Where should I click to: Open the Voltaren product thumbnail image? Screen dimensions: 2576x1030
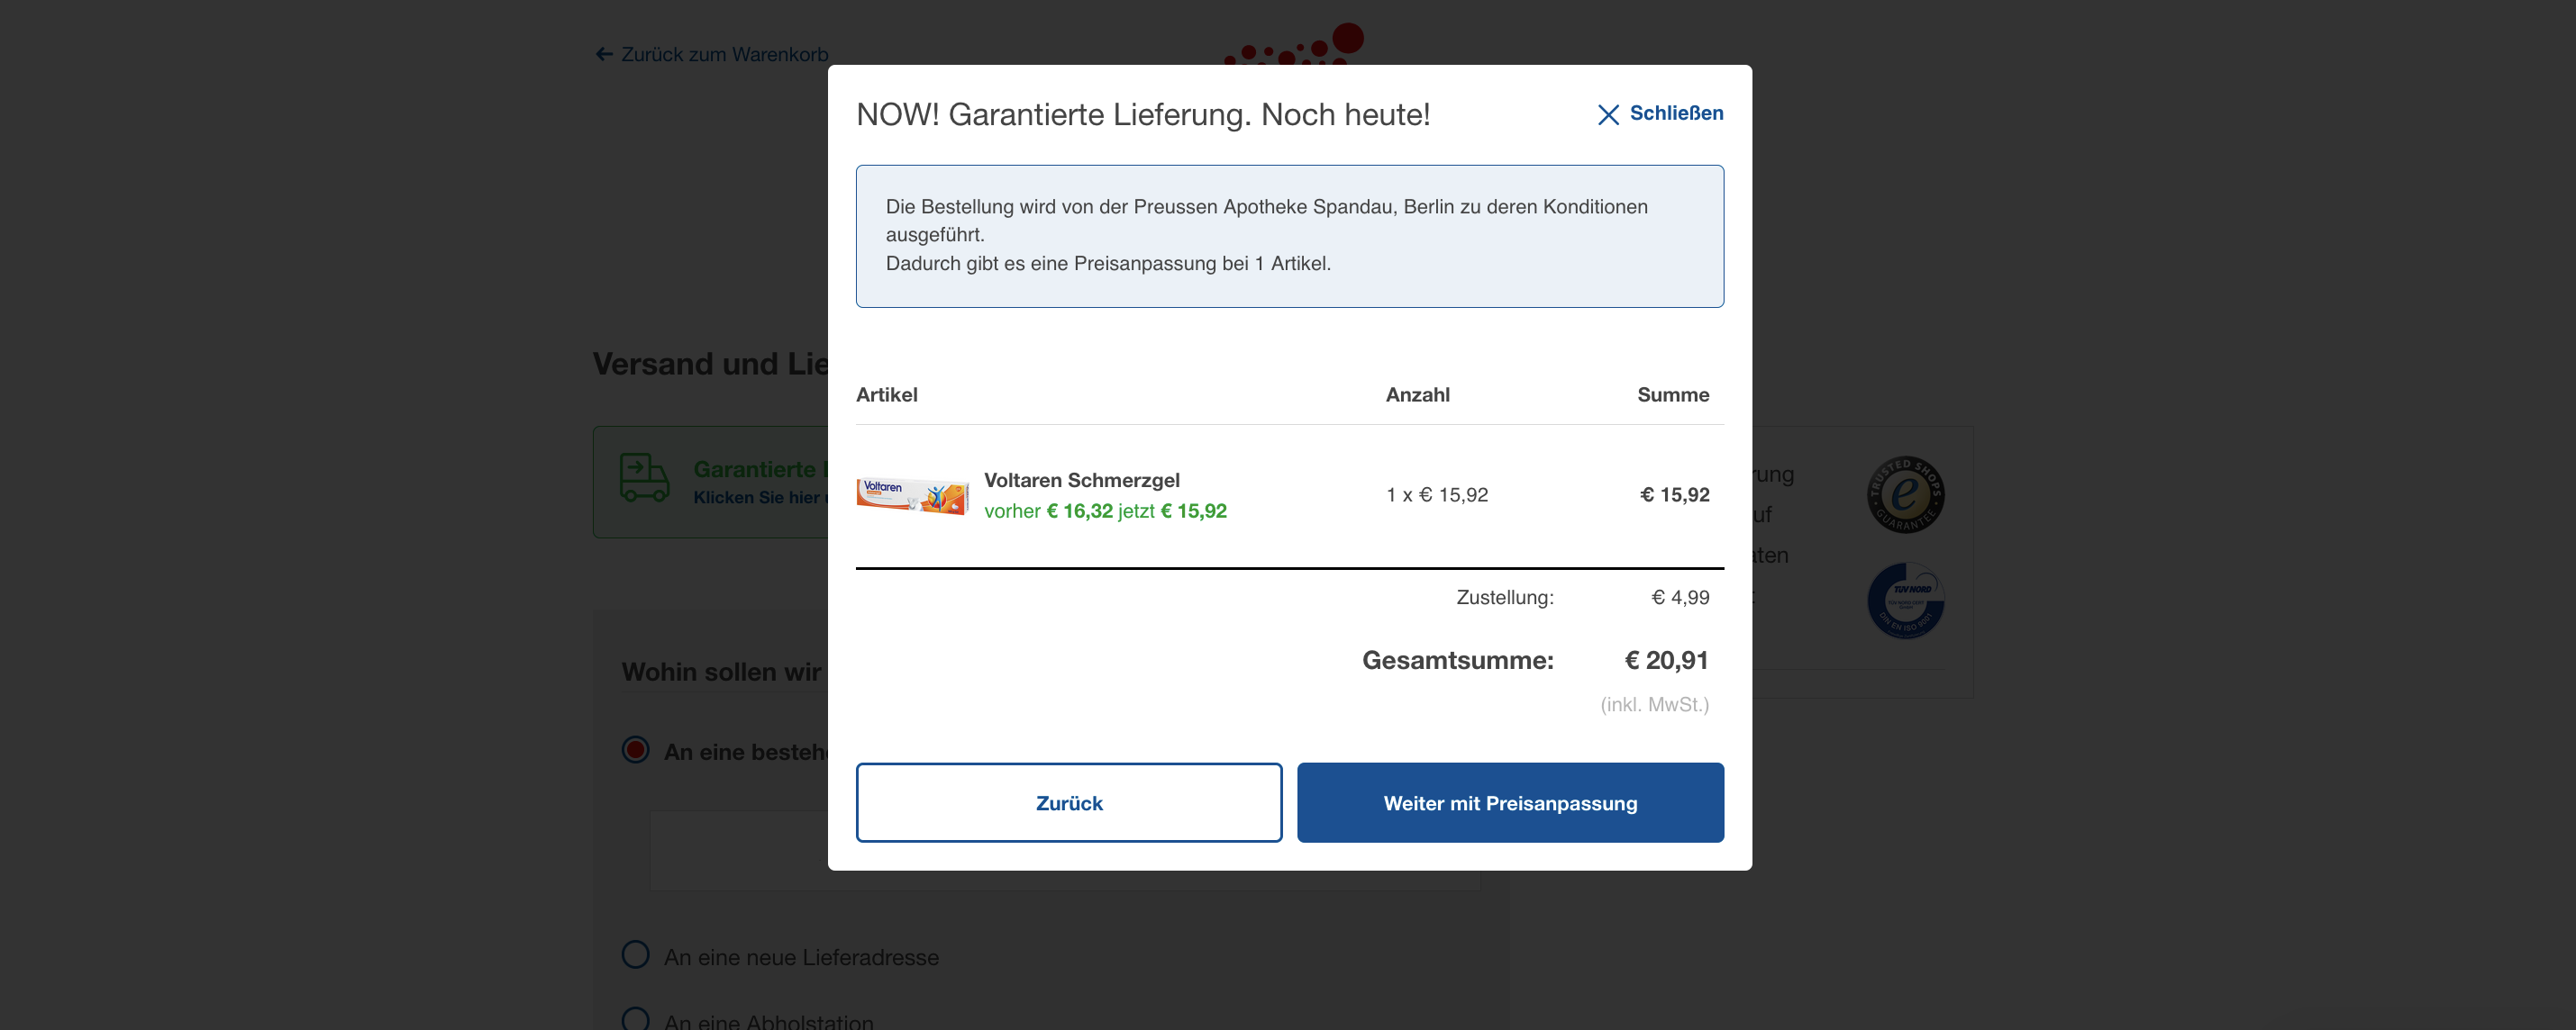click(x=912, y=494)
